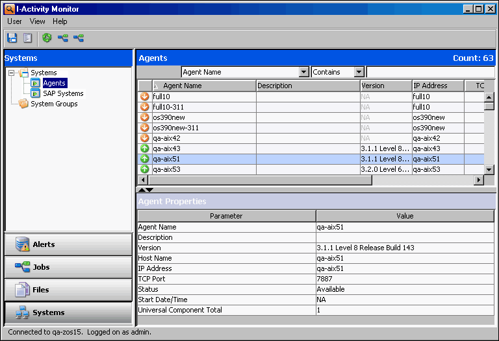Viewport: 499px width, 341px height.
Task: Click the document report toolbar icon
Action: (27, 38)
